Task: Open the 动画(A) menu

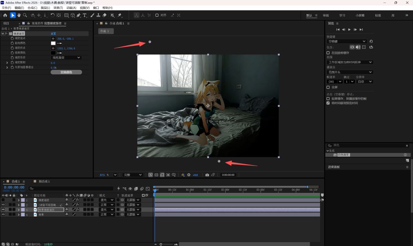Action: pyautogui.click(x=71, y=8)
